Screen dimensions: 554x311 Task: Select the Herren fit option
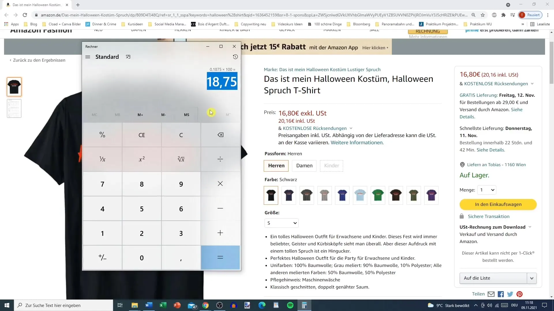pos(276,166)
